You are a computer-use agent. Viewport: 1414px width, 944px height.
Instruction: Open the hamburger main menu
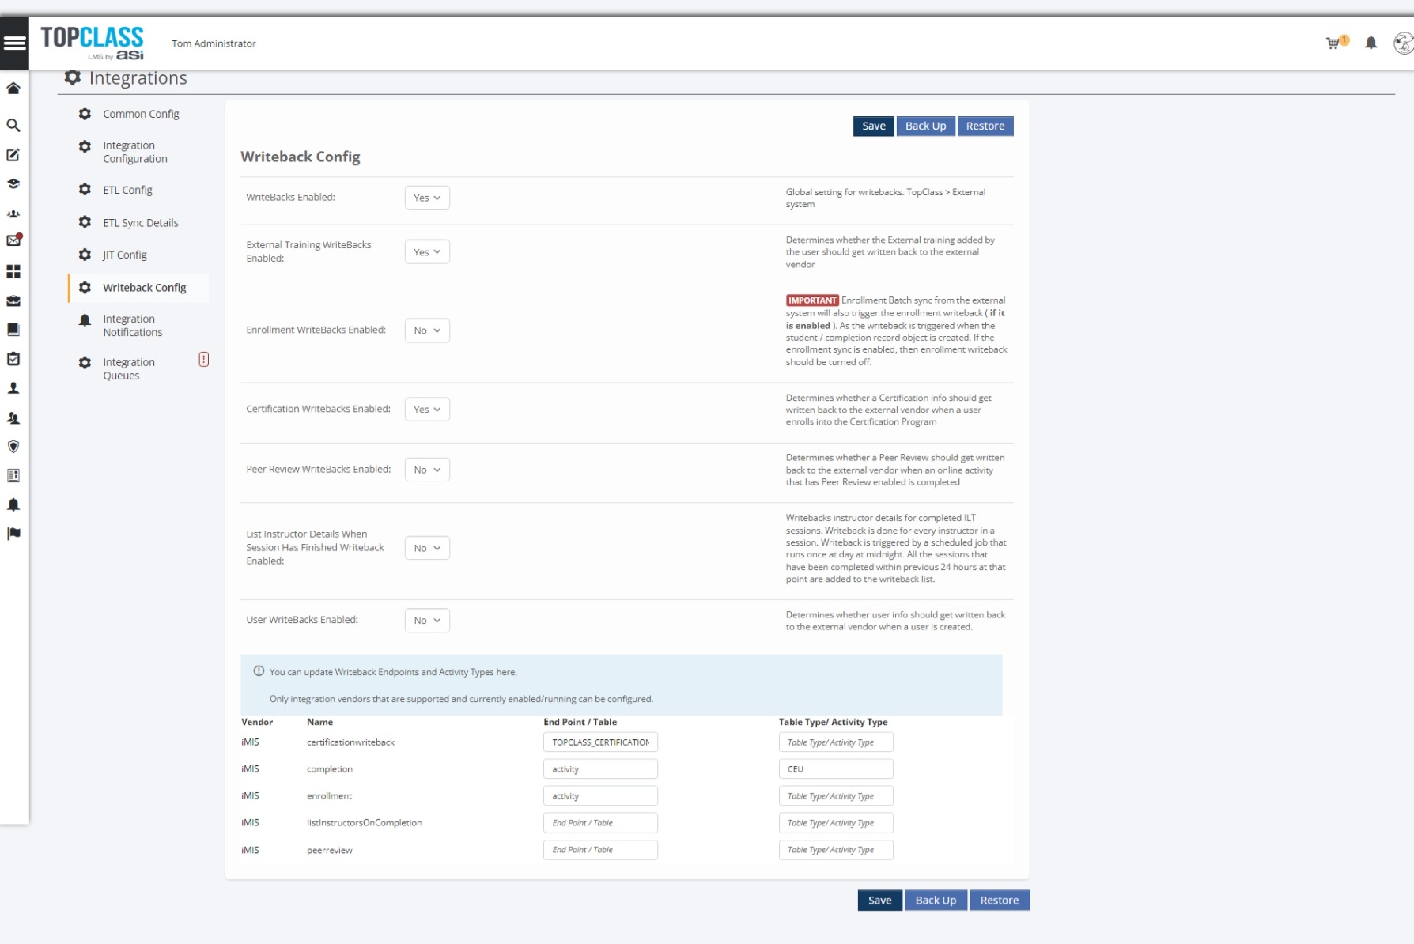14,43
